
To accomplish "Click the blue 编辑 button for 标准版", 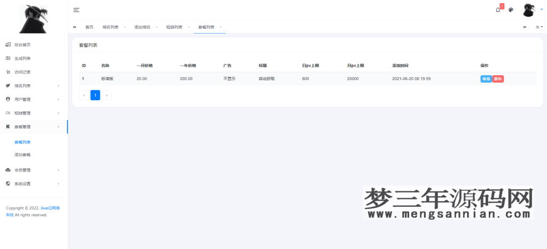I will click(486, 79).
